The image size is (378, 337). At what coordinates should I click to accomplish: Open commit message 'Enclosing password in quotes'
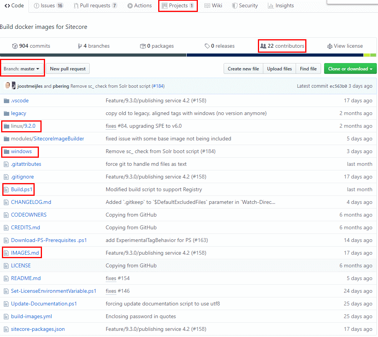coord(141,317)
